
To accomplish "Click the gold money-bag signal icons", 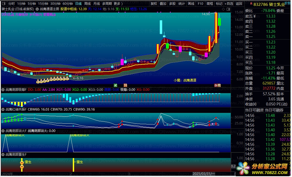I will 53,80.
